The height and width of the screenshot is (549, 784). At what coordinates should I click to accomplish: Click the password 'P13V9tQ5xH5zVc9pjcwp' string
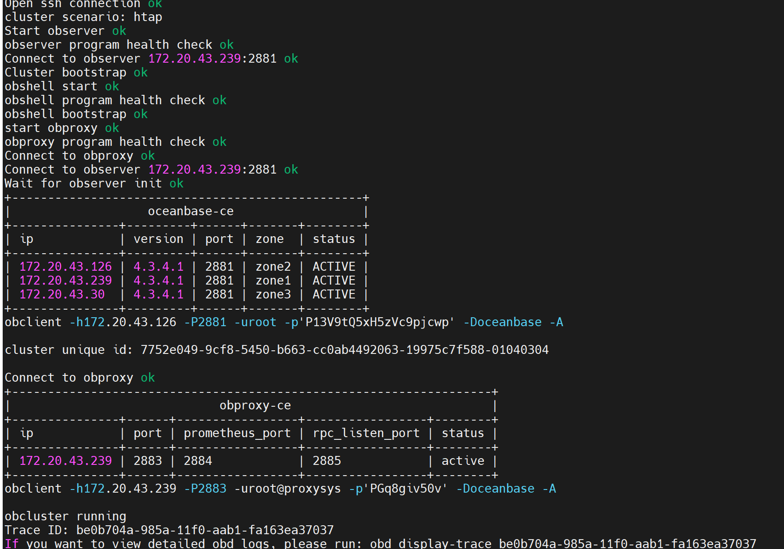tap(377, 323)
